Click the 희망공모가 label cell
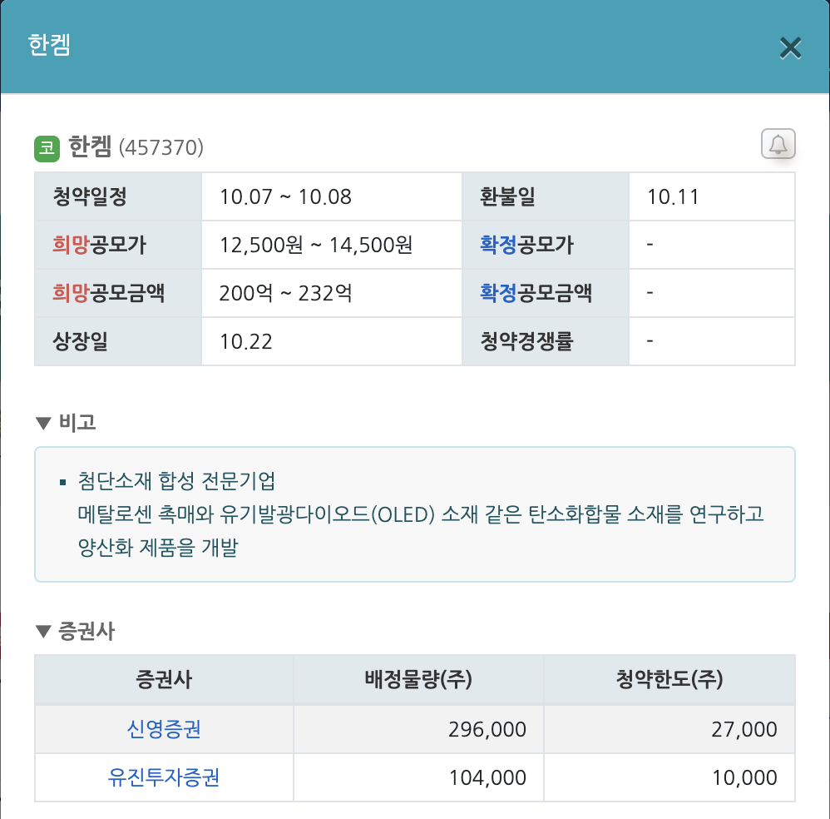Screen dimensions: 830x819 click(x=118, y=245)
